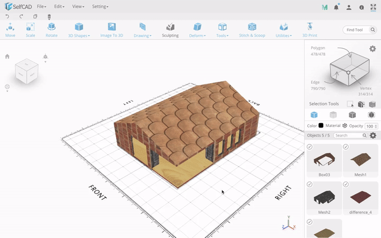
Task: Open the Sculpting tool
Action: [170, 30]
